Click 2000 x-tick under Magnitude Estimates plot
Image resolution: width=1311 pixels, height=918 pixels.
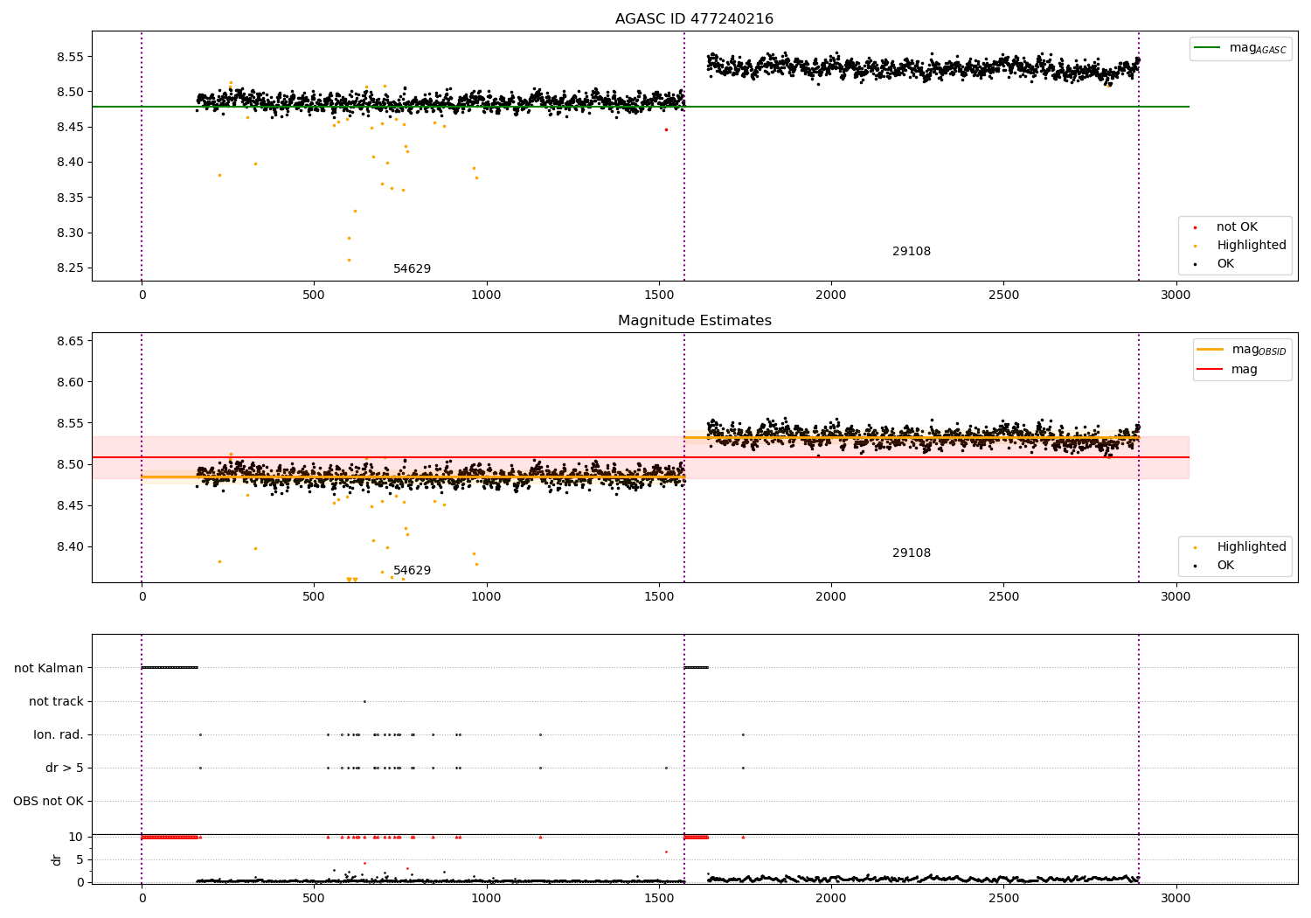pos(831,597)
